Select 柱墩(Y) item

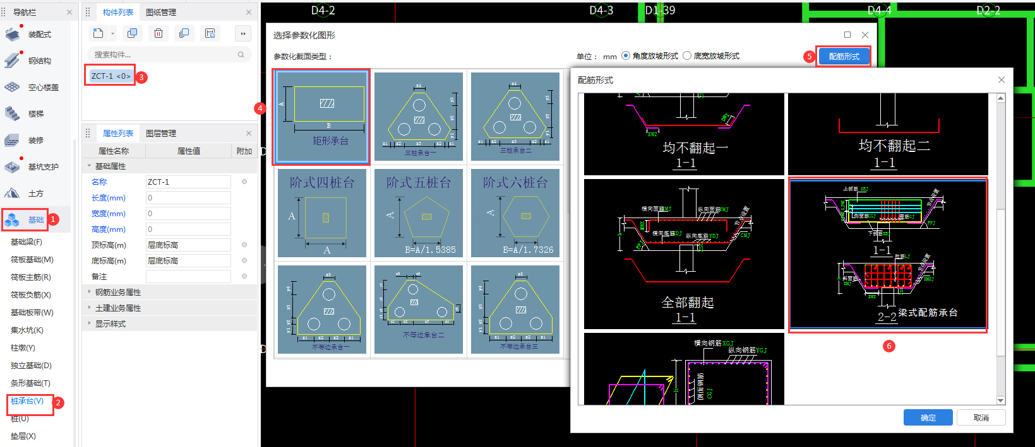pos(23,347)
